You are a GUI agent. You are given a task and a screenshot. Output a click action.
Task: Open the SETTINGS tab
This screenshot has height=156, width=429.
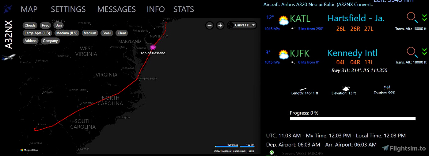click(x=68, y=9)
